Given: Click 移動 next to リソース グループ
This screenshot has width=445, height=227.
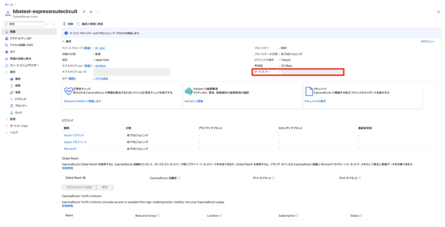Looking at the screenshot, I should 87,48.
